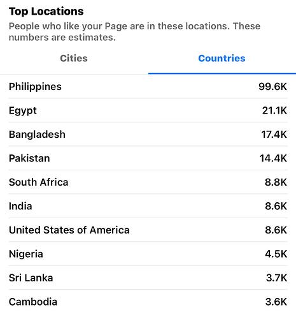Click the Bangladesh entry

click(x=148, y=135)
